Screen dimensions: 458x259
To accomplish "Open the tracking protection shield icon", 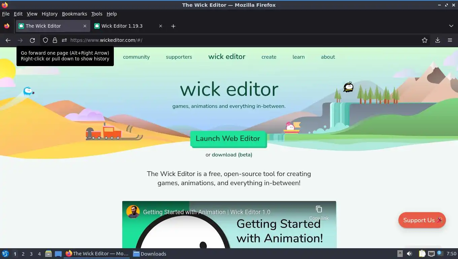I will pyautogui.click(x=45, y=40).
